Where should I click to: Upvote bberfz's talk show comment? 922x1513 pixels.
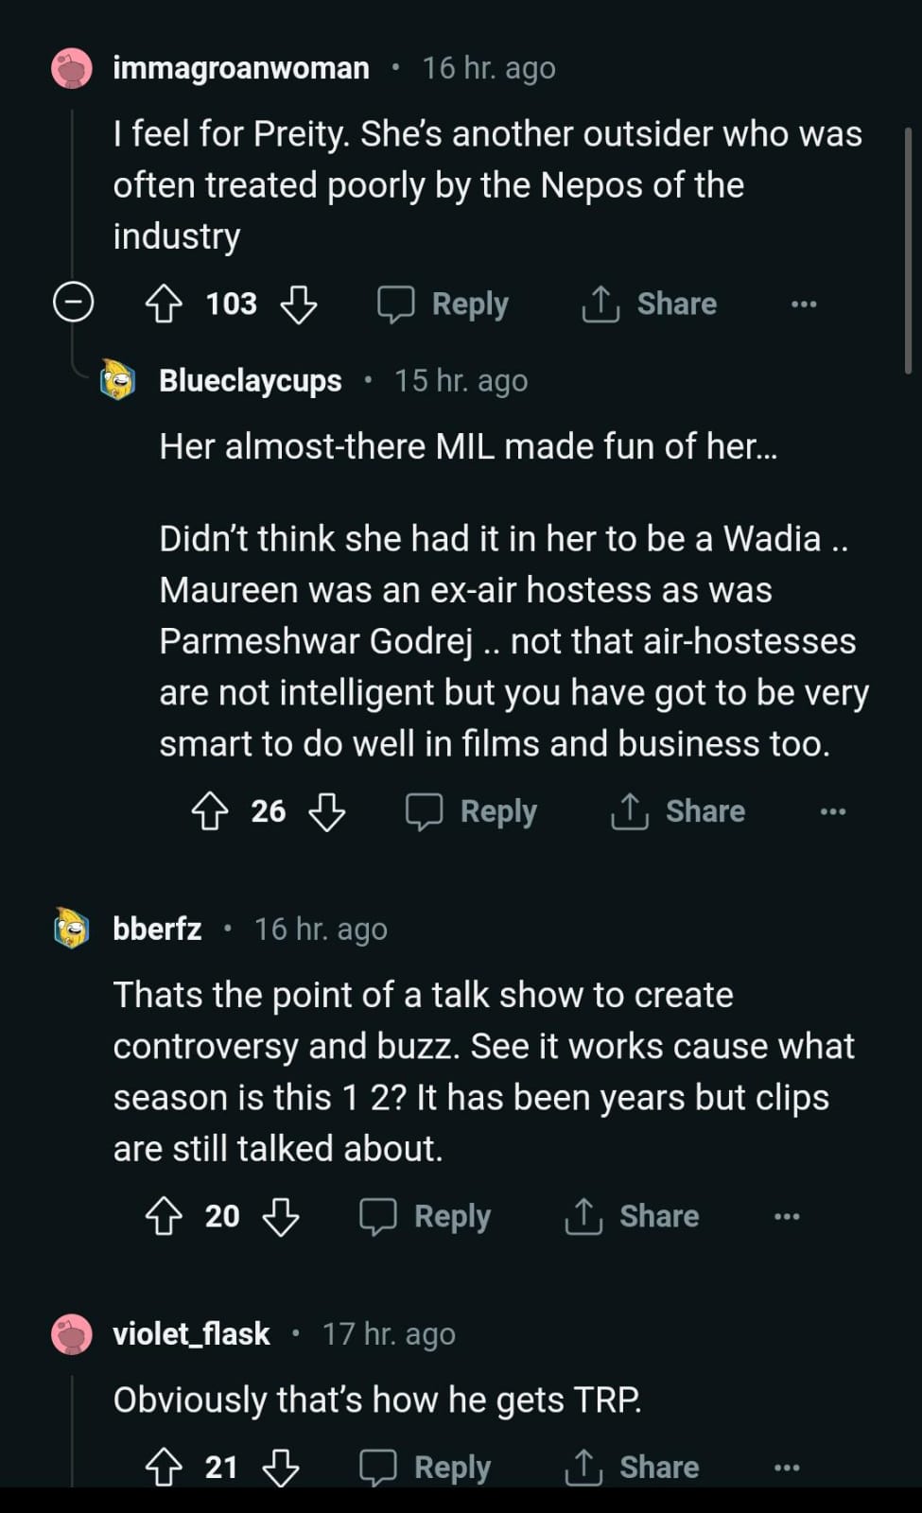click(164, 1216)
